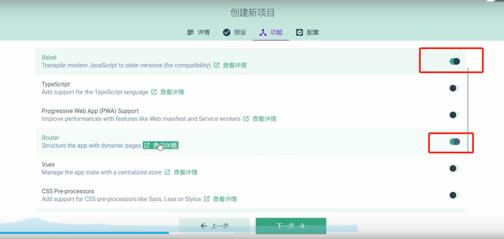This screenshot has height=239, width=504.
Task: Click "Add support for the TypeScript language" text
Action: 95,92
